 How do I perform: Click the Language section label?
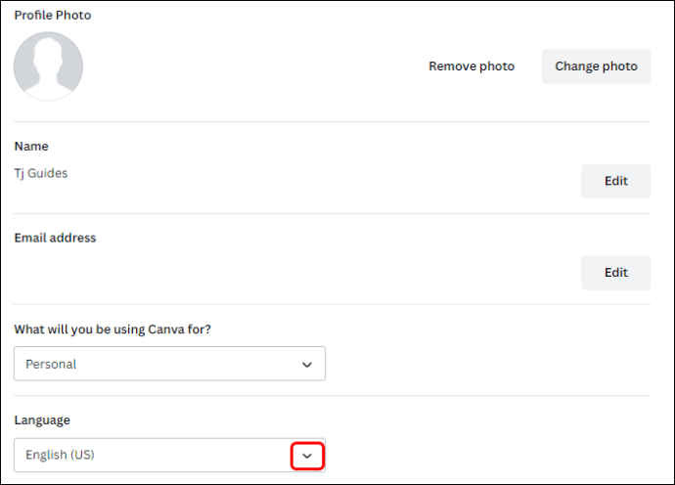[x=42, y=420]
